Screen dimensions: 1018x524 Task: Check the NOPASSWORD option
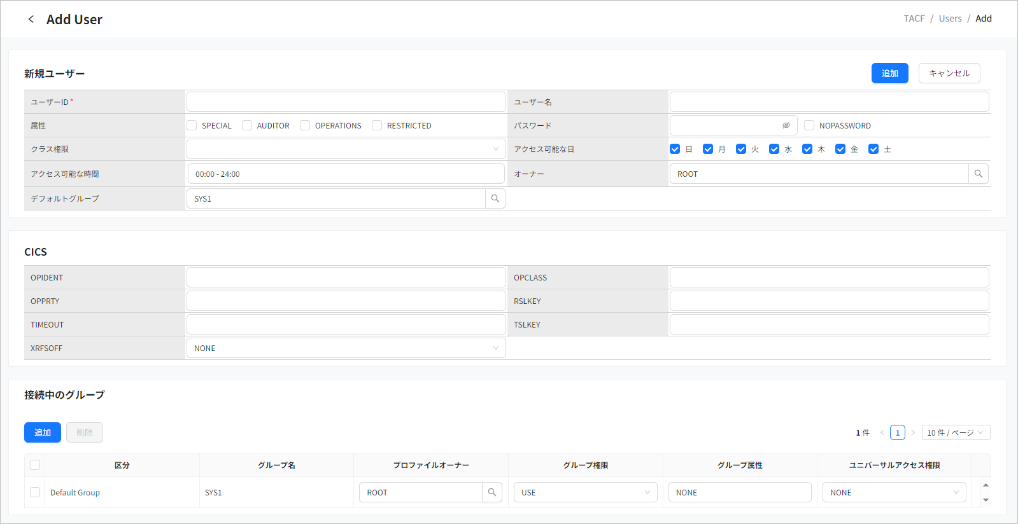[x=809, y=125]
